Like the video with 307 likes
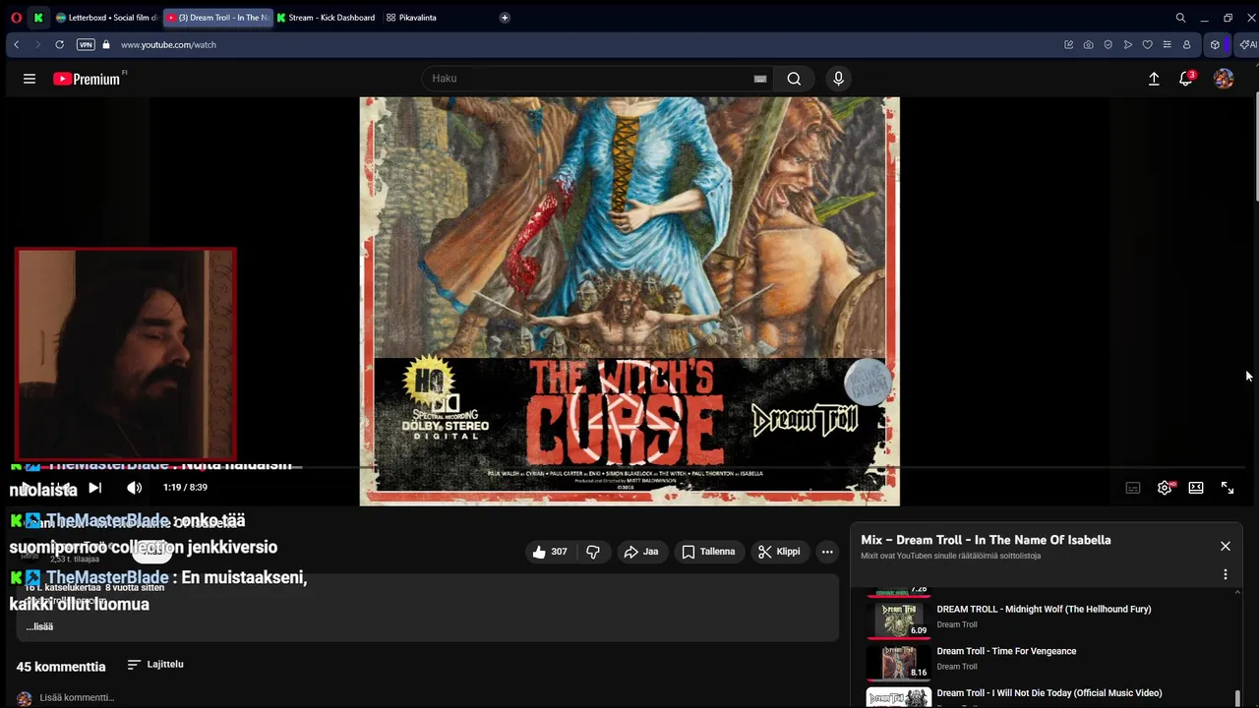This screenshot has height=708, width=1259. tap(549, 552)
